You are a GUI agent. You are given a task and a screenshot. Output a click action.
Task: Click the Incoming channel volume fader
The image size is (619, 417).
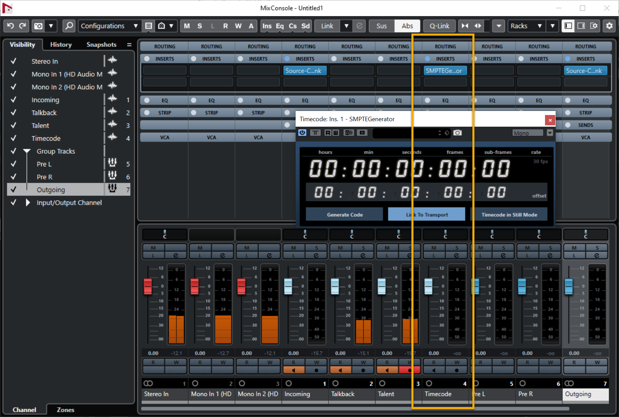pos(288,286)
